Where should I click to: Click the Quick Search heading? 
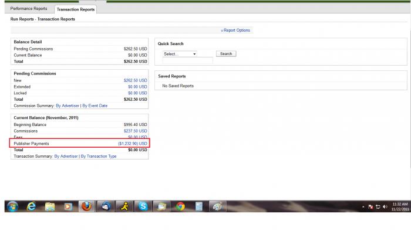tap(171, 44)
